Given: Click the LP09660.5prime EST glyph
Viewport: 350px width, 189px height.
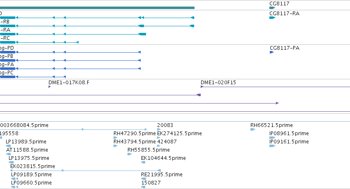Looking at the screenshot, I should pos(14,187).
